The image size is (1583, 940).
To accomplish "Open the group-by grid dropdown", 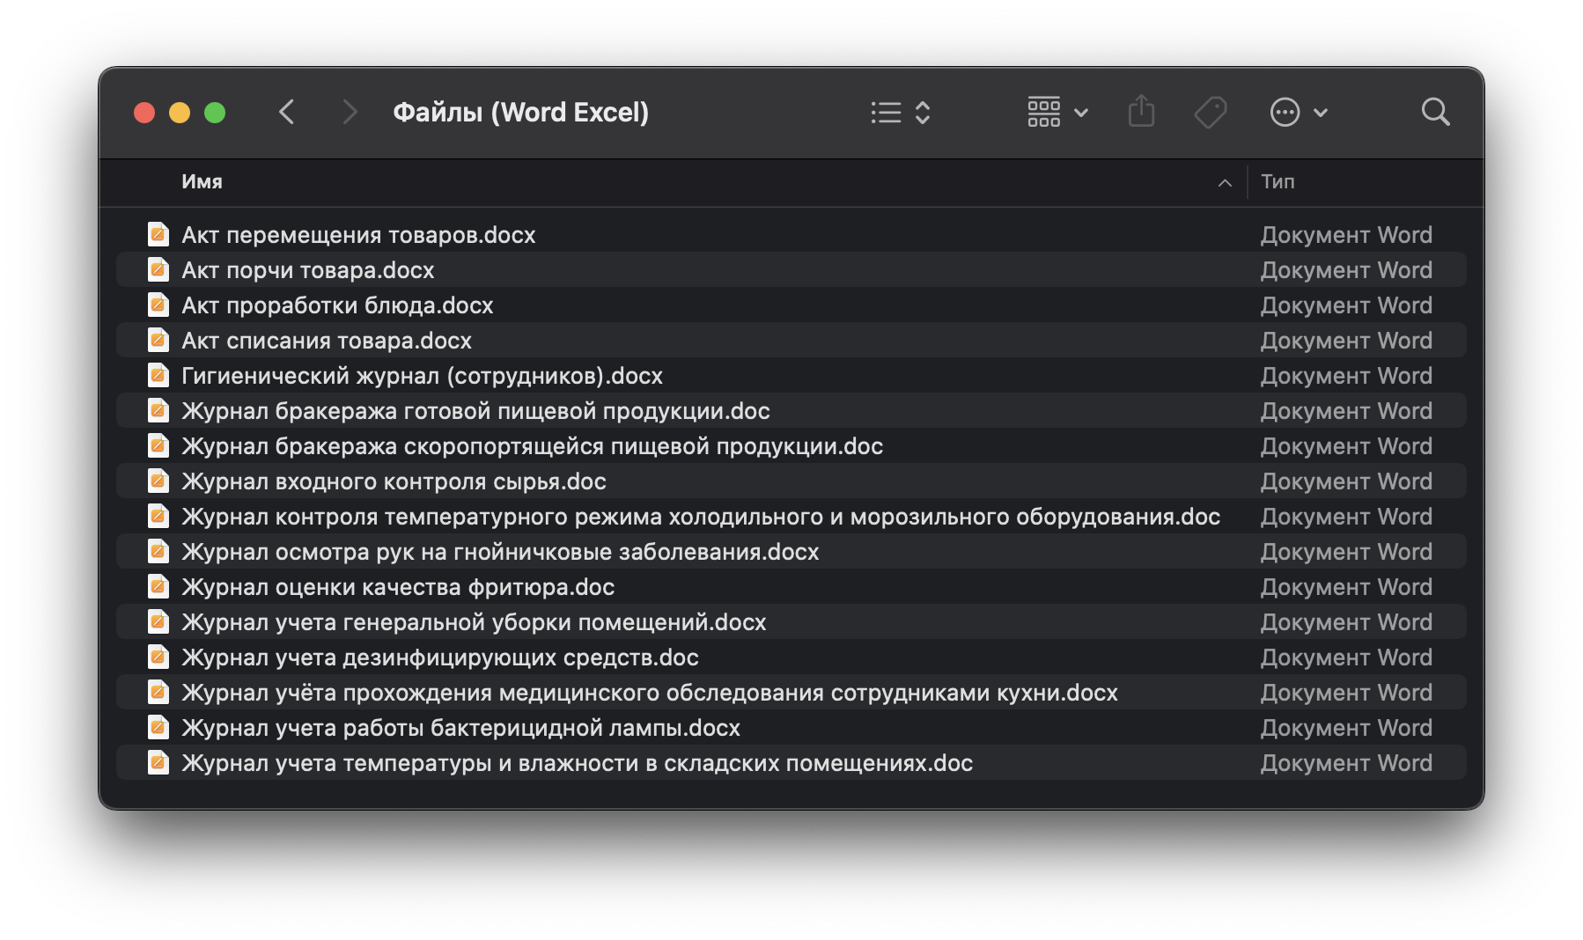I will click(x=1057, y=112).
